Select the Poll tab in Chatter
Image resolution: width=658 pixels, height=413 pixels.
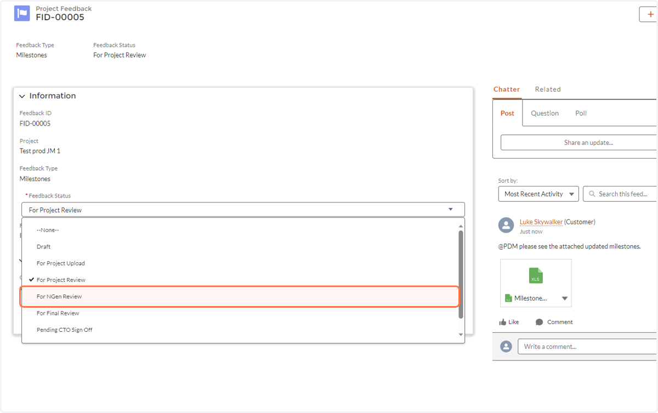581,113
